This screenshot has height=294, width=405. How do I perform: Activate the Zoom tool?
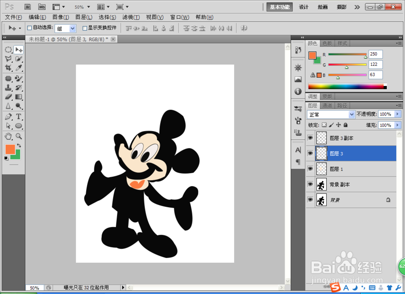pyautogui.click(x=19, y=136)
